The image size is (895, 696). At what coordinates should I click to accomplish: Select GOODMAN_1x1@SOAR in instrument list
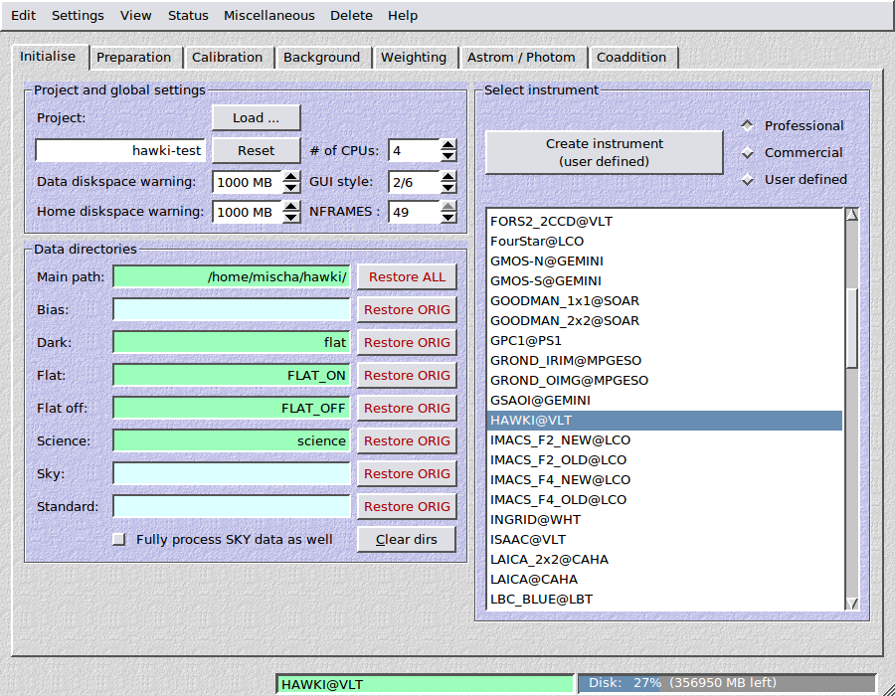pyautogui.click(x=664, y=300)
